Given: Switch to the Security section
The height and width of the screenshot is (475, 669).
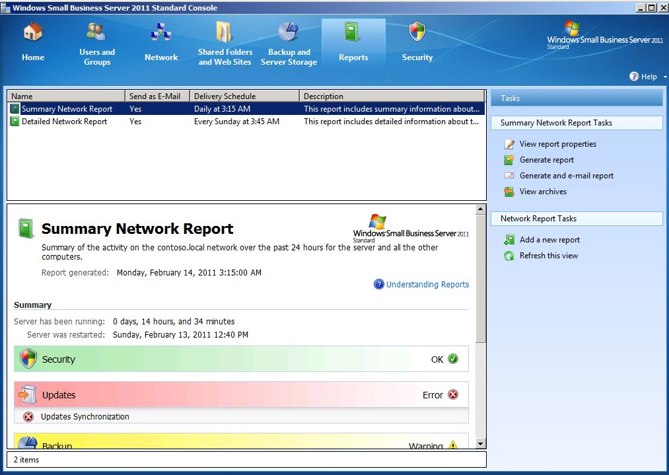Looking at the screenshot, I should (417, 33).
